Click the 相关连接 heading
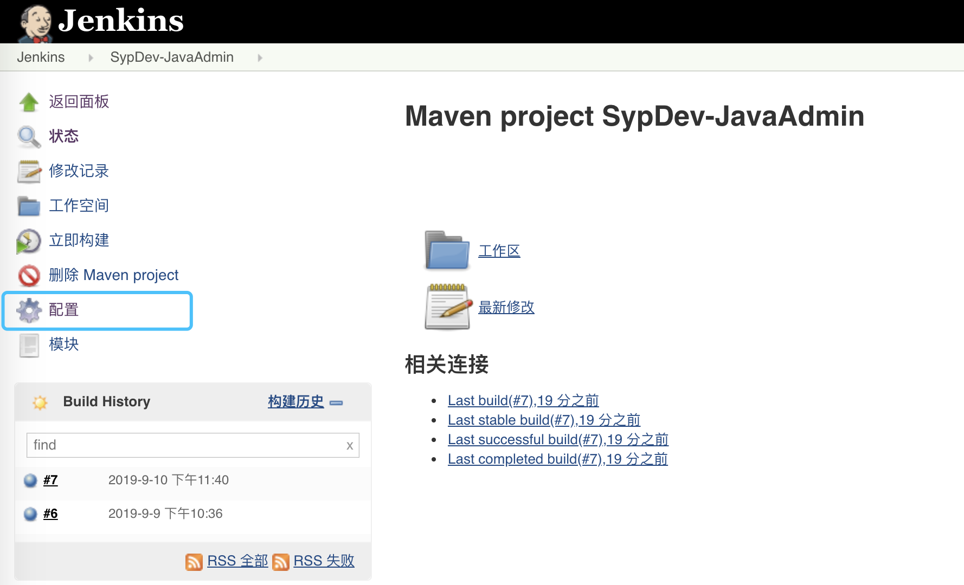 (447, 364)
